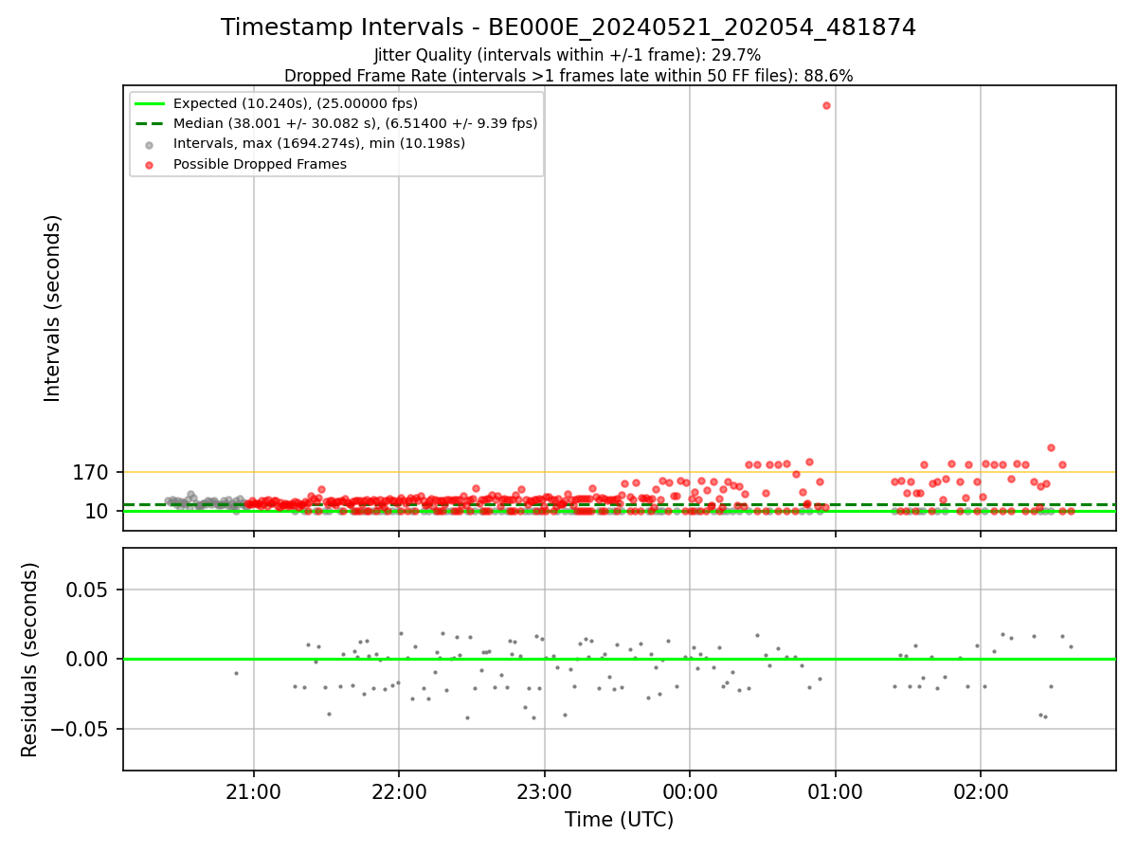The image size is (1137, 853).
Task: Click the 00:00 time tick label
Action: [690, 791]
